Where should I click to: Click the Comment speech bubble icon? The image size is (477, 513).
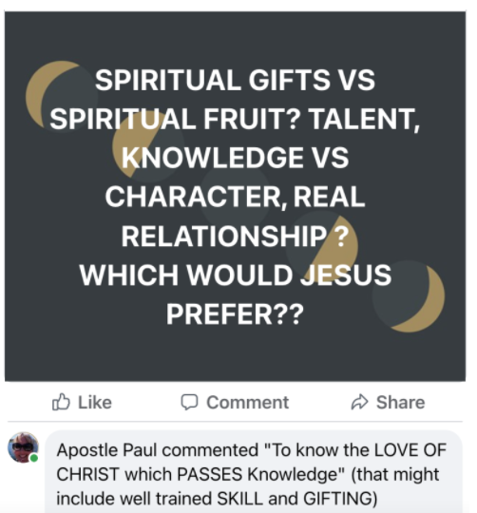click(x=189, y=402)
